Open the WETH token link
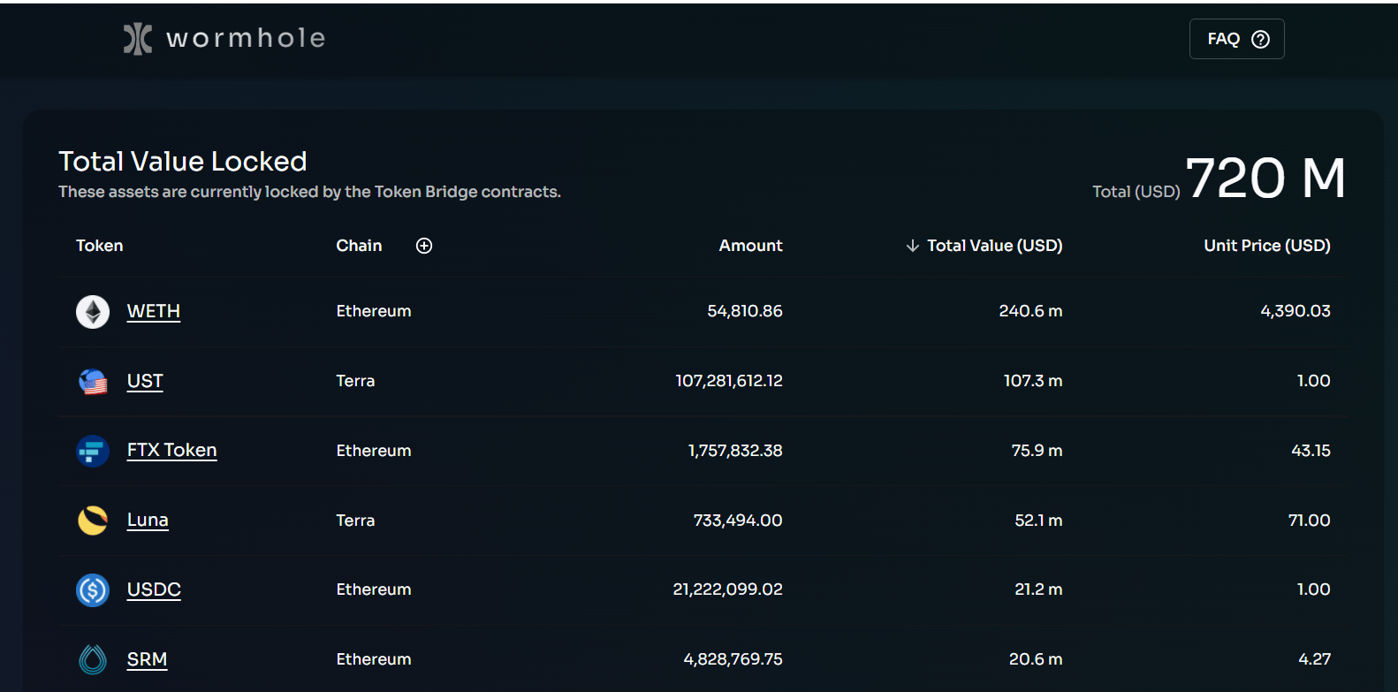This screenshot has width=1398, height=692. coord(154,311)
